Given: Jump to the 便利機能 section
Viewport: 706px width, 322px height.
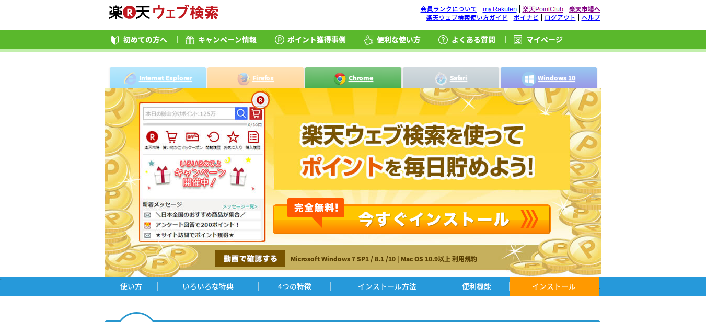Looking at the screenshot, I should [477, 286].
